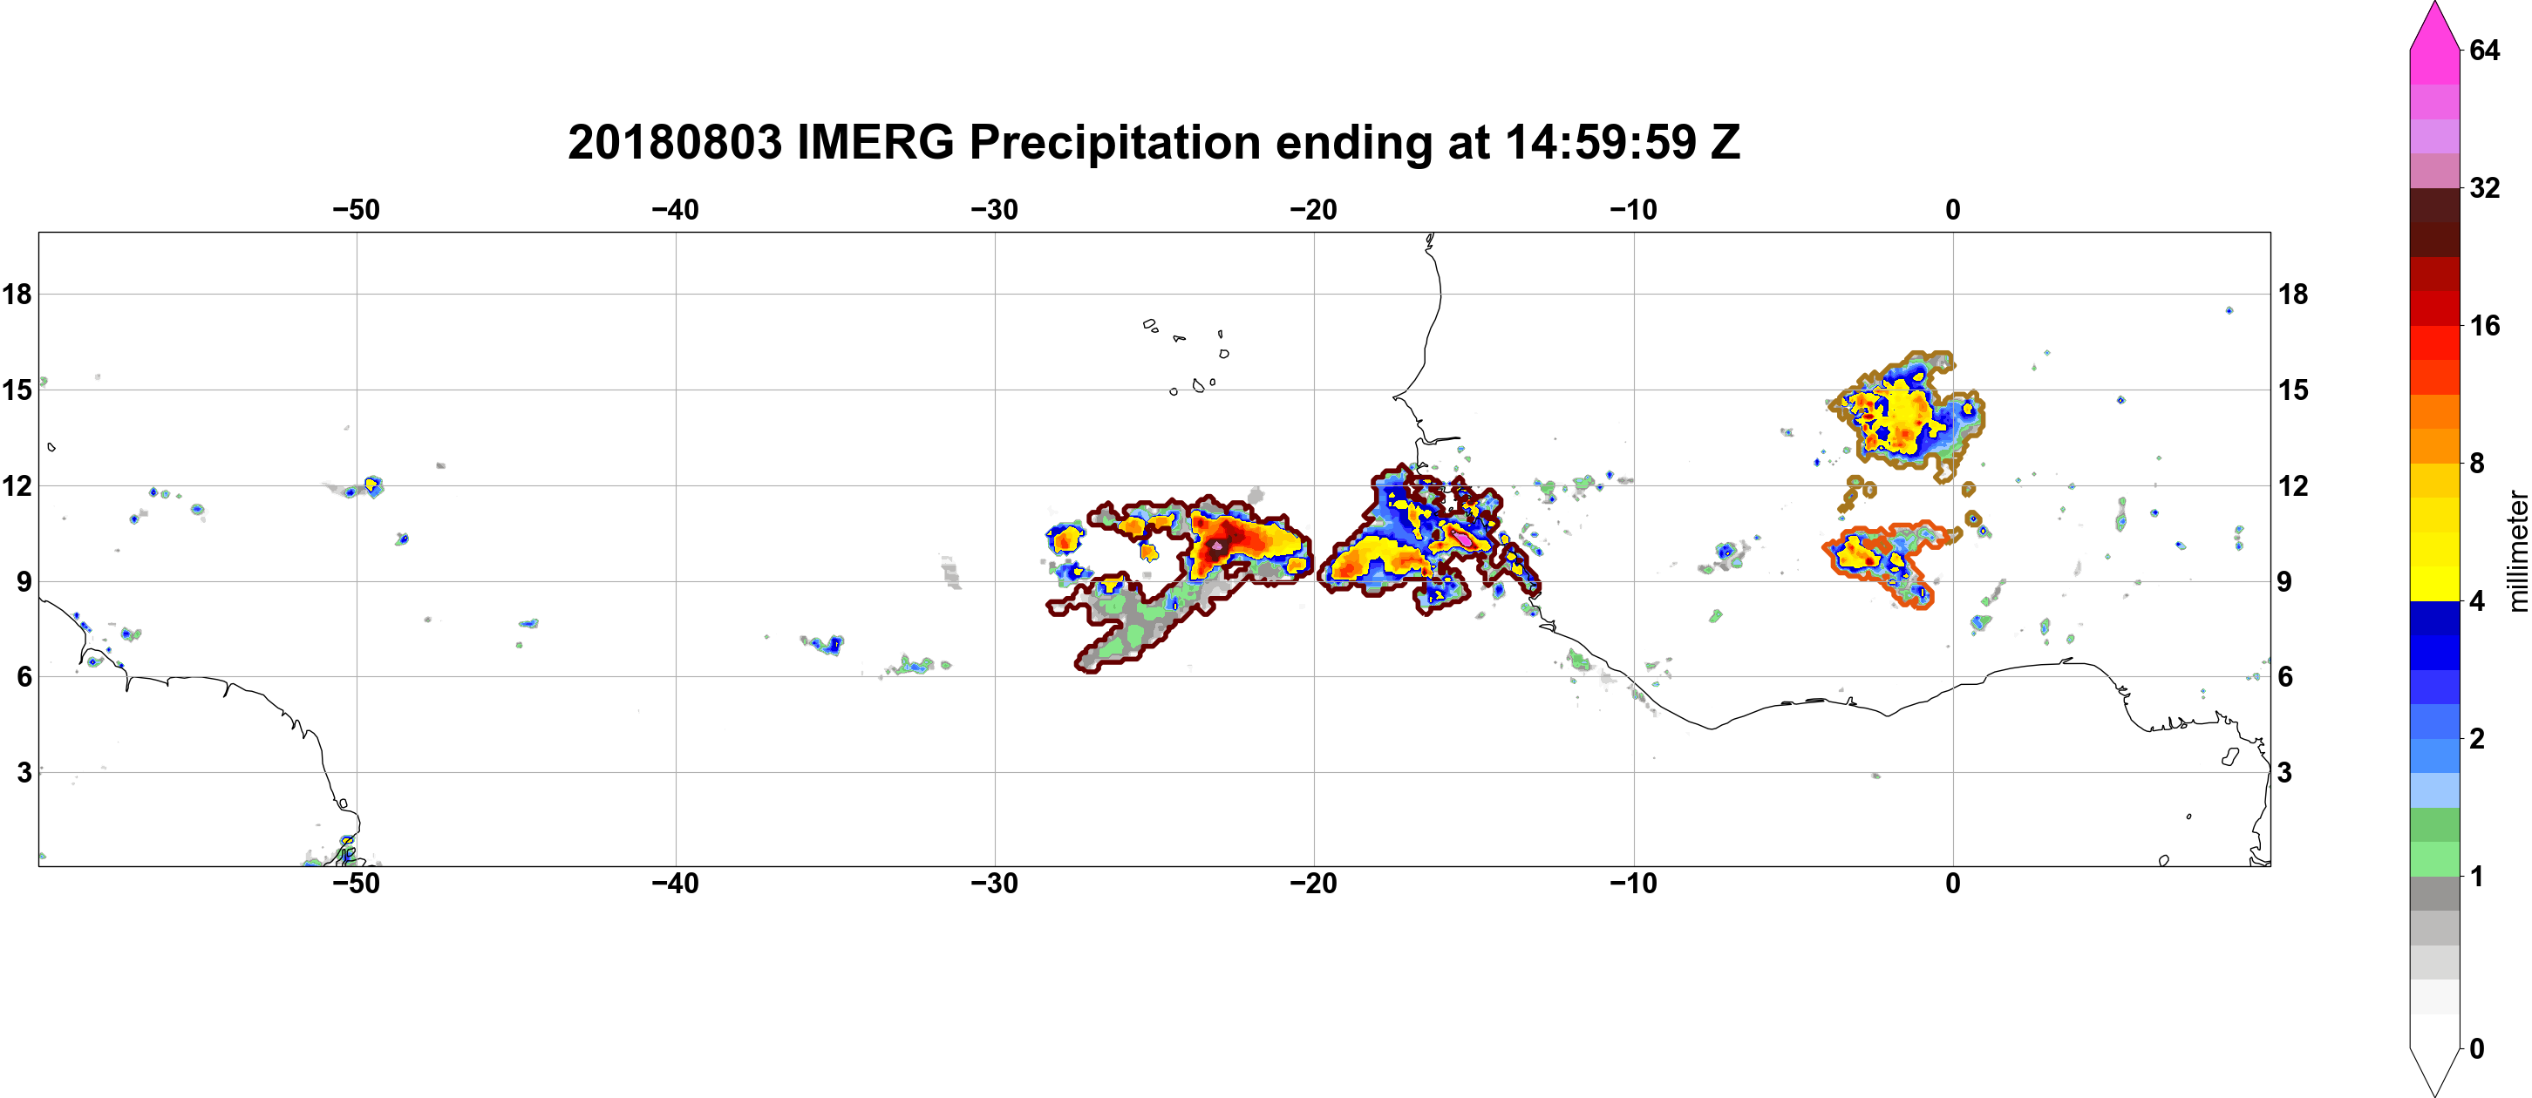Click the right axis latitude label "18"
Viewport: 2532px width, 1098px height.
coord(2293,294)
